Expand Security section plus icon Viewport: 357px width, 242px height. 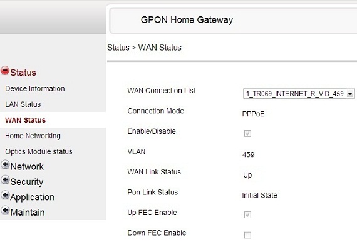[5, 180]
